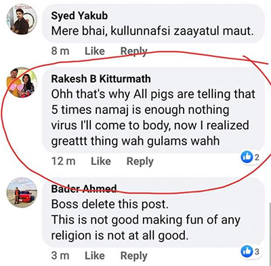Visit Syed Yakub's profile via name
The height and width of the screenshot is (266, 271).
pyautogui.click(x=79, y=16)
